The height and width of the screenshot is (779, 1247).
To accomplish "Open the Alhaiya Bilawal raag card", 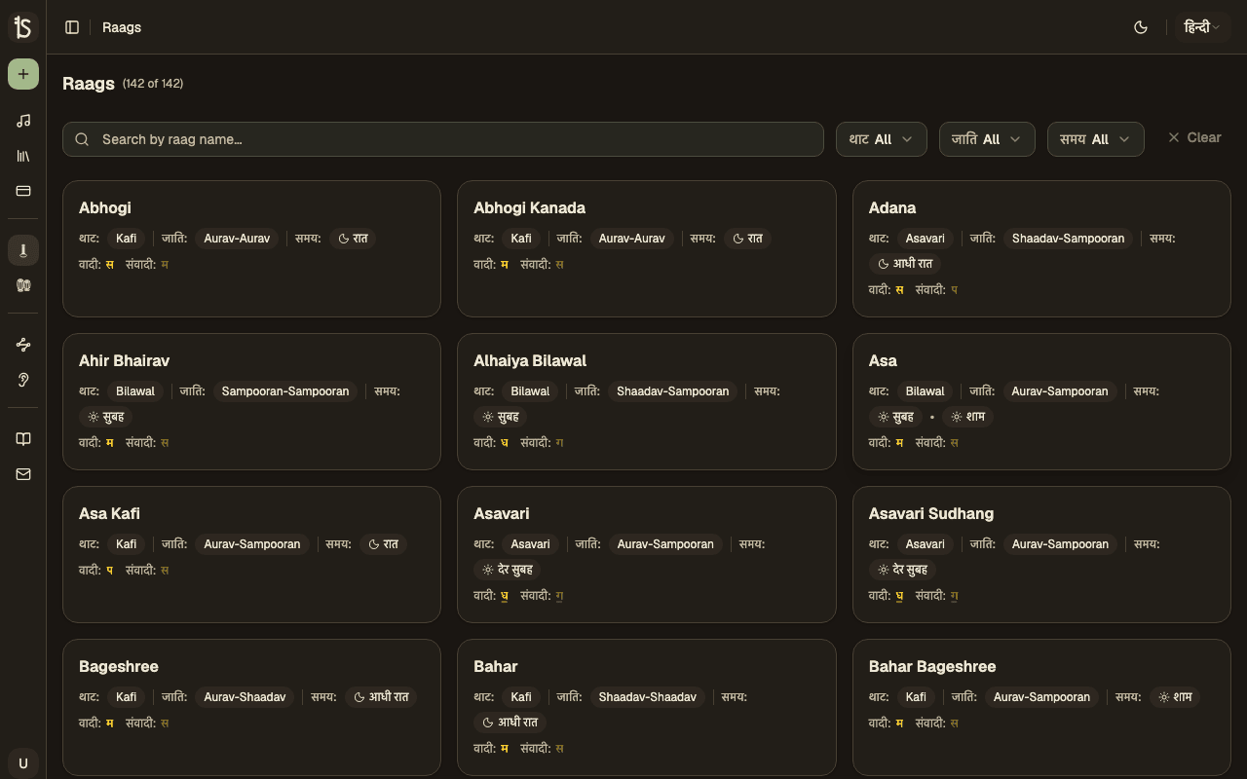I will [646, 401].
